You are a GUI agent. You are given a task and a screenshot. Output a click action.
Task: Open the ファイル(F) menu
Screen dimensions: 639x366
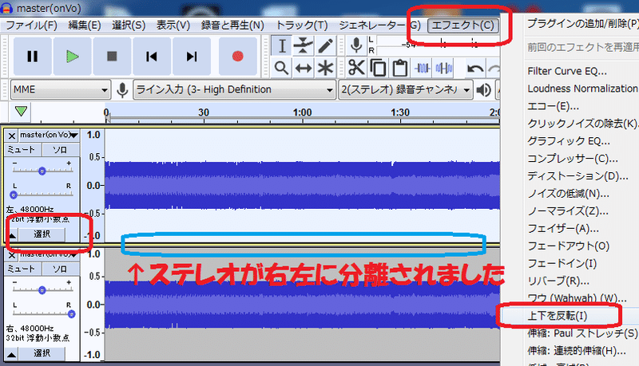point(31,26)
